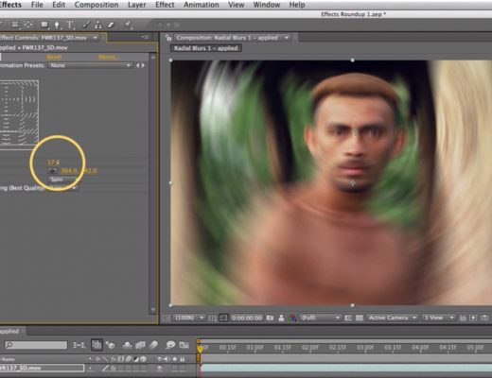
Task: Open the Composition viewer tab dropdown arrow
Action: 287,38
